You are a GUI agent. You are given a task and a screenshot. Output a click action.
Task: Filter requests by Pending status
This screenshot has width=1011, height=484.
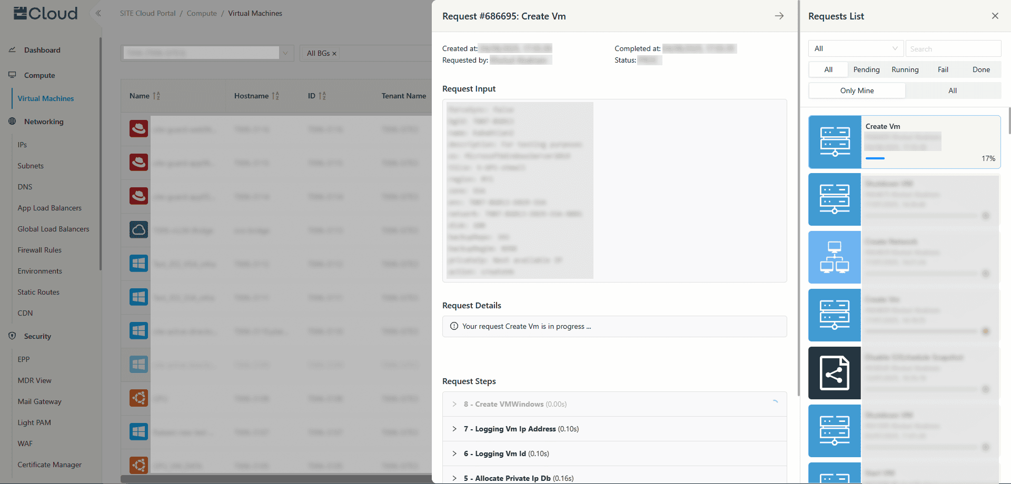click(866, 69)
